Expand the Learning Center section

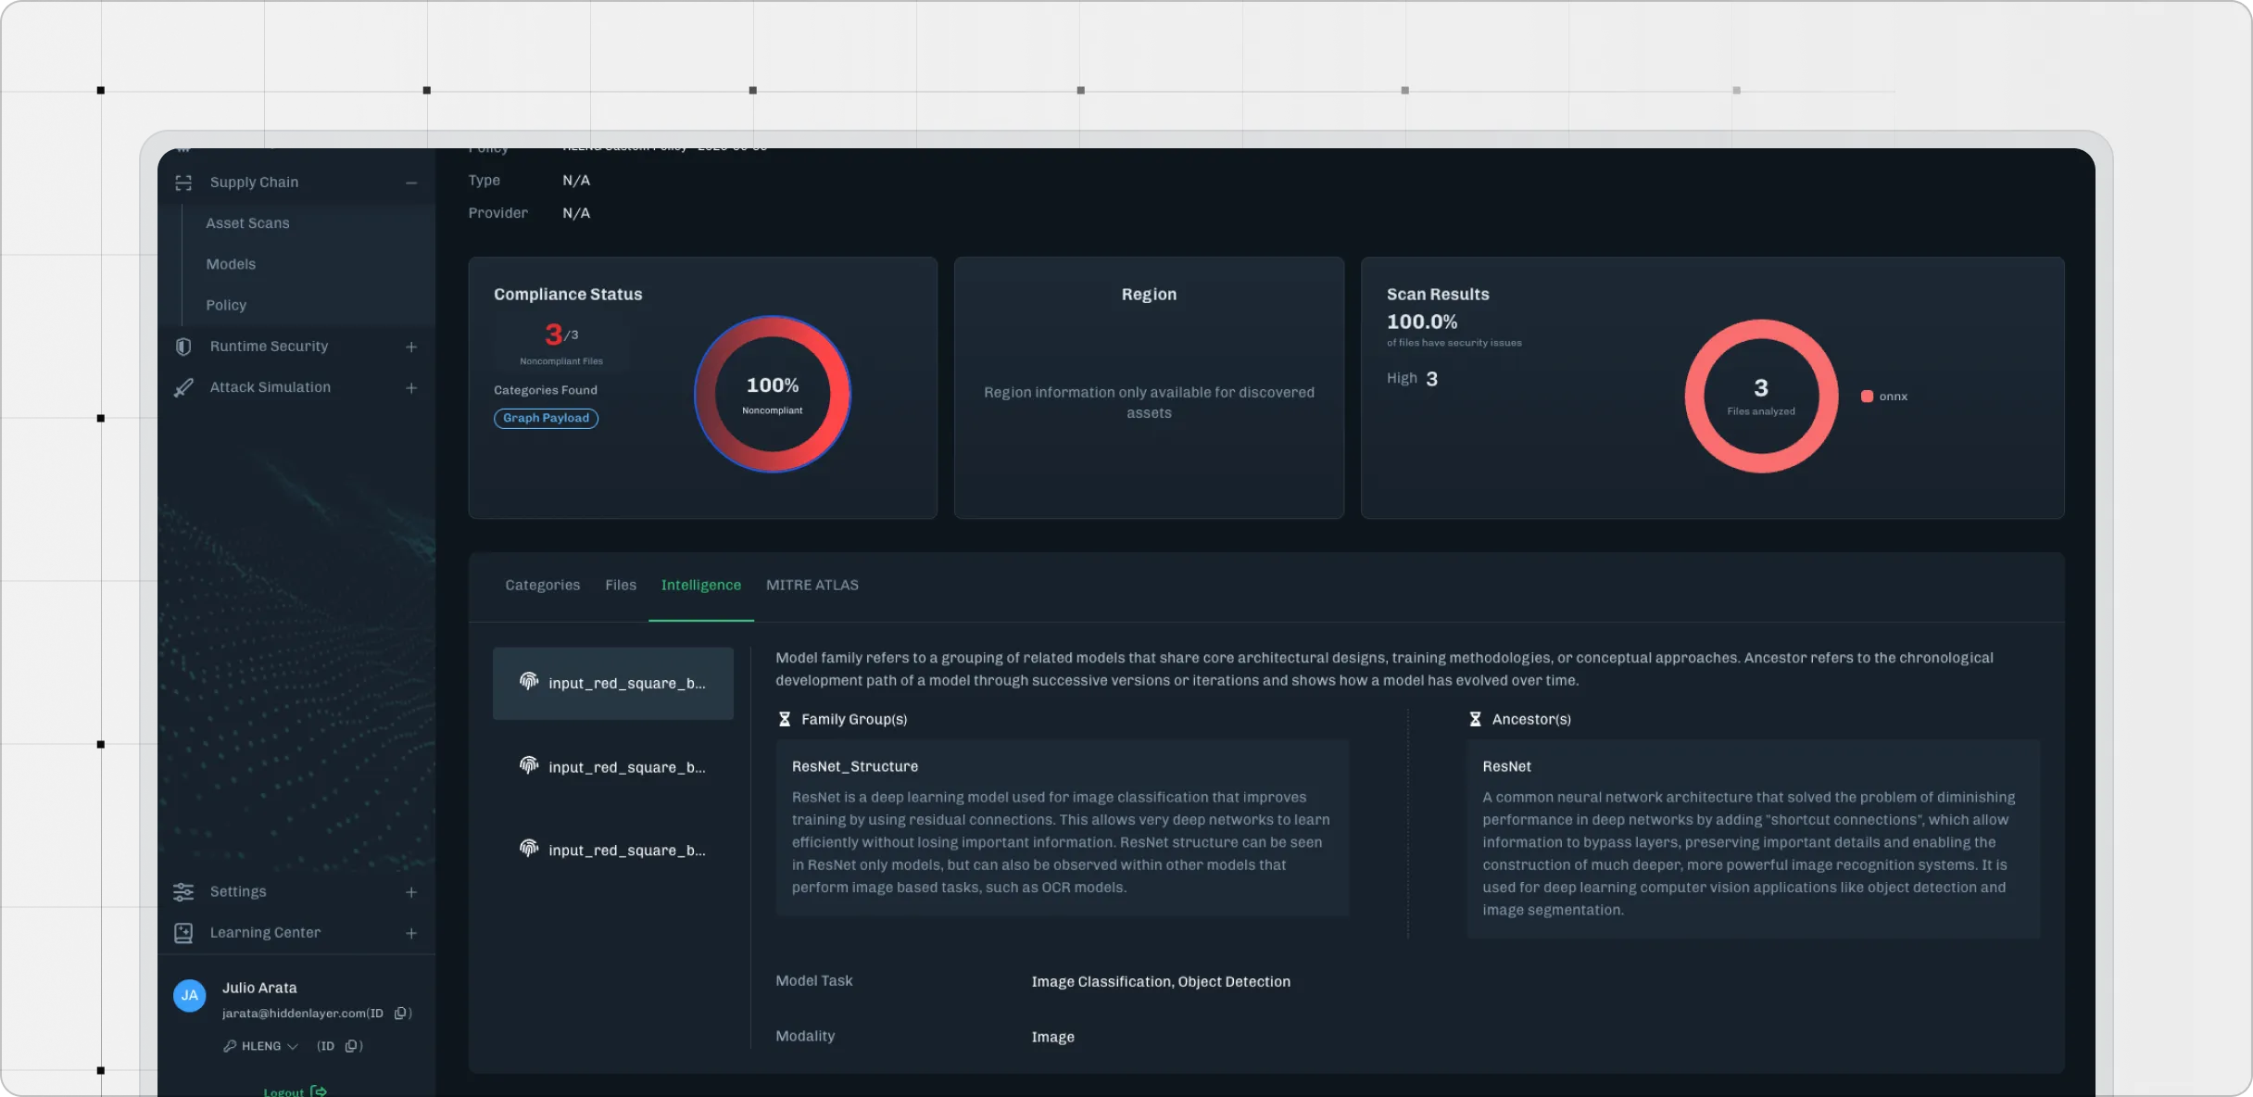411,933
